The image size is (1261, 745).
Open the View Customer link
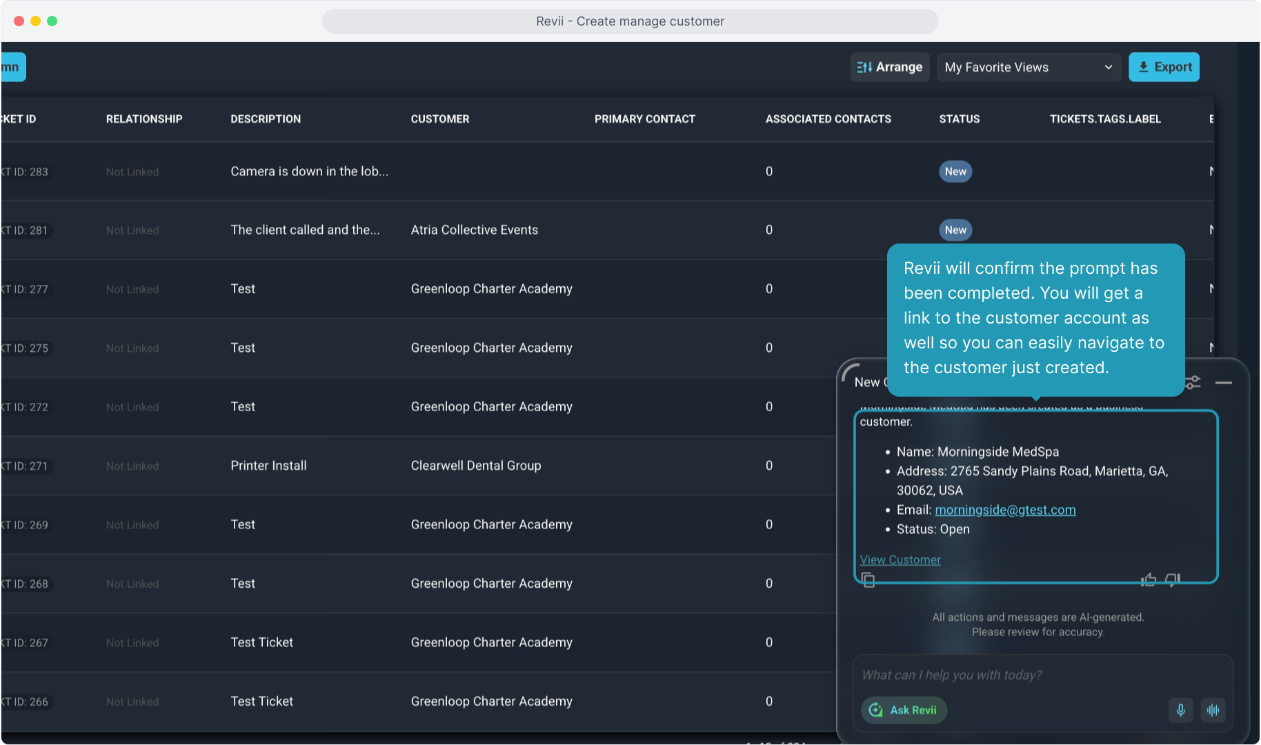(x=900, y=560)
